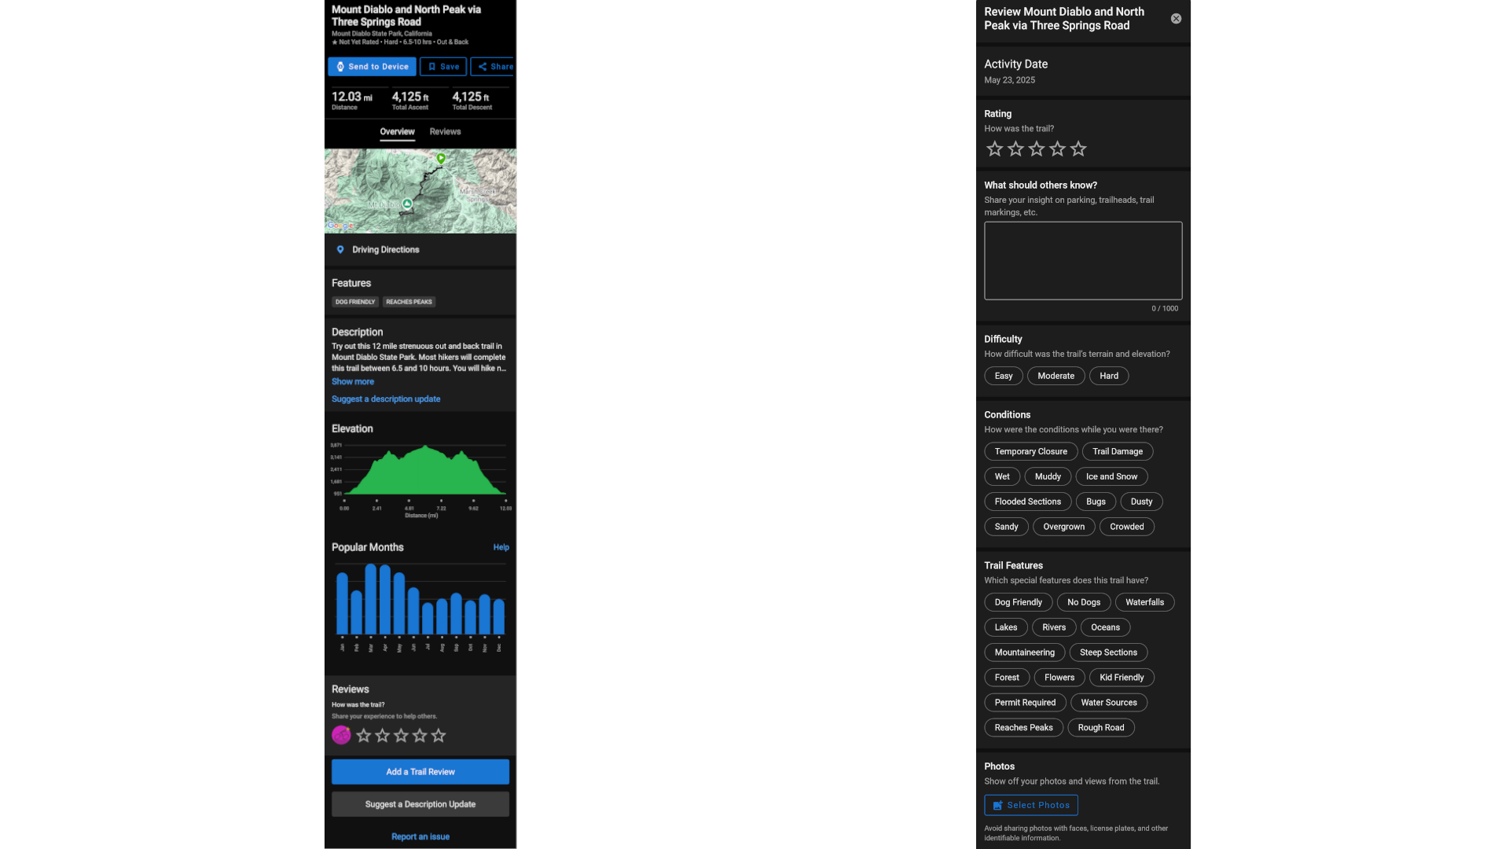This screenshot has height=849, width=1509.
Task: Click Suggest a Description Update button
Action: tap(420, 804)
